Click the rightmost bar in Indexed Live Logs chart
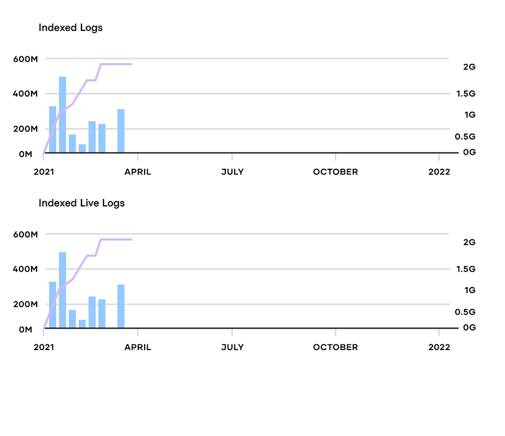The image size is (505, 436). [121, 306]
